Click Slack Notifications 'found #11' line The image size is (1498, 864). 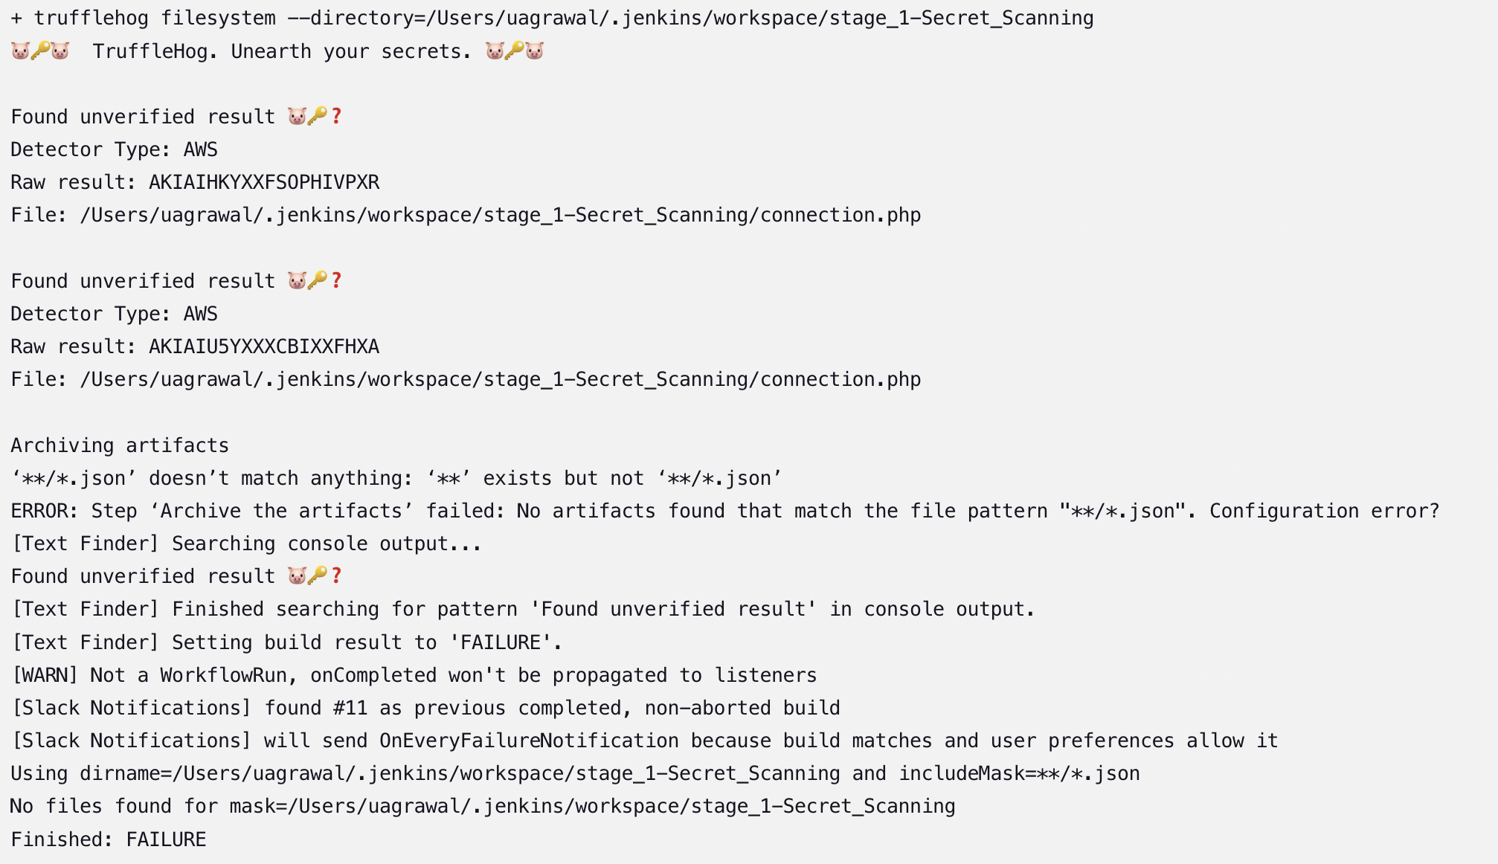tap(425, 708)
